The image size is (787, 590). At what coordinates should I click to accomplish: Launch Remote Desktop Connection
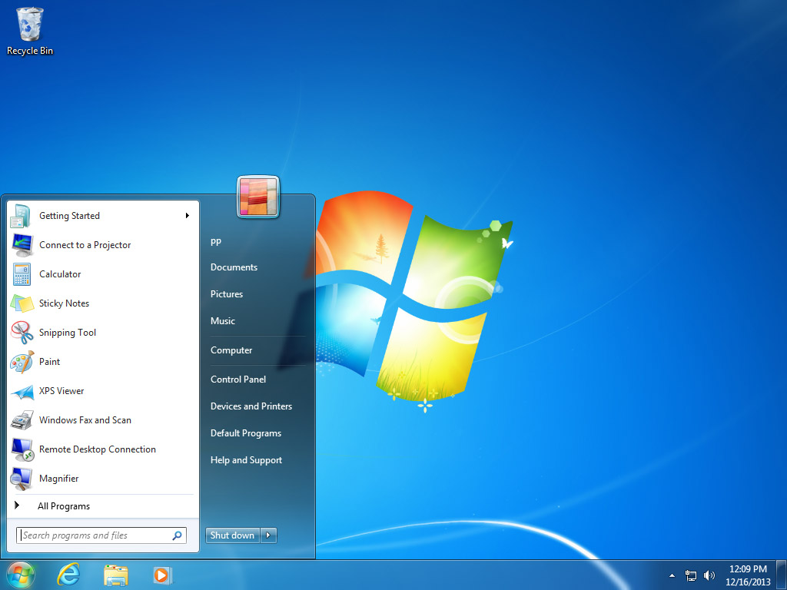(97, 449)
